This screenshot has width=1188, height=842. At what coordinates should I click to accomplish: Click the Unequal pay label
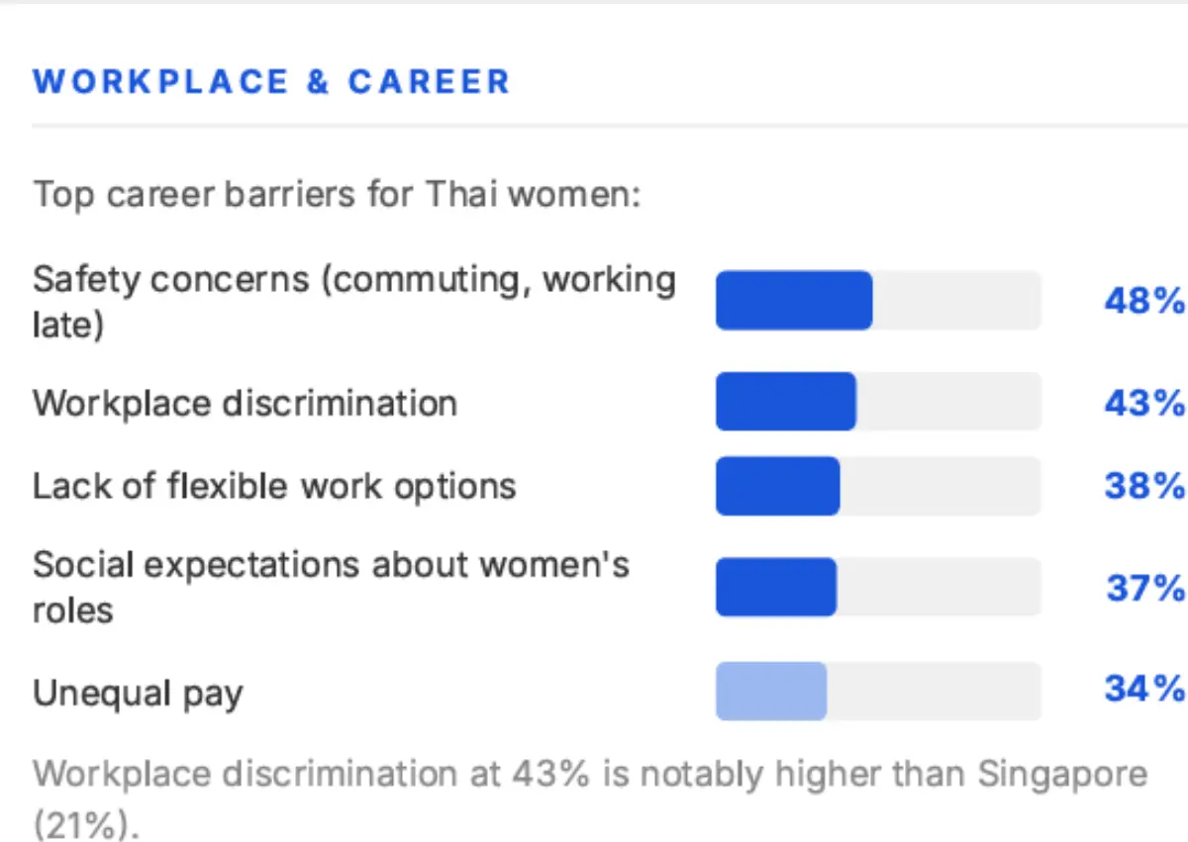[x=138, y=693]
